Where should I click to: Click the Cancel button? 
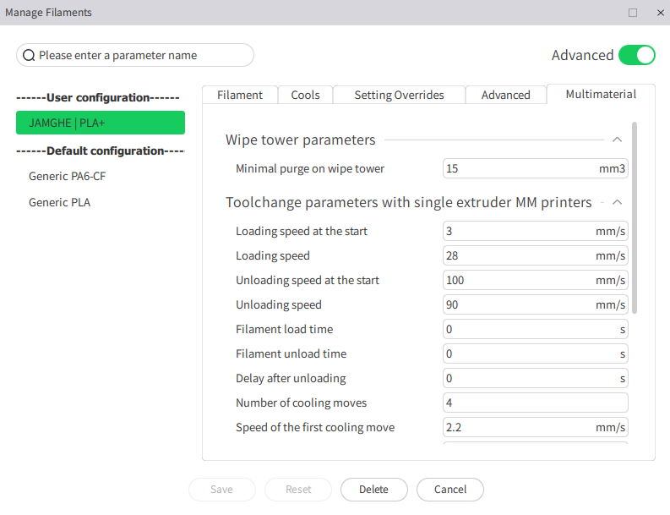click(450, 490)
